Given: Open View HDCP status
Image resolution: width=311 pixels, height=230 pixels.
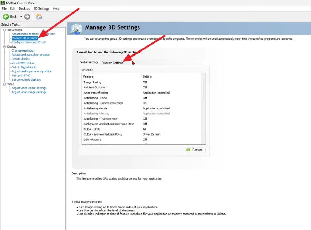Looking at the screenshot, I should click(x=23, y=63).
